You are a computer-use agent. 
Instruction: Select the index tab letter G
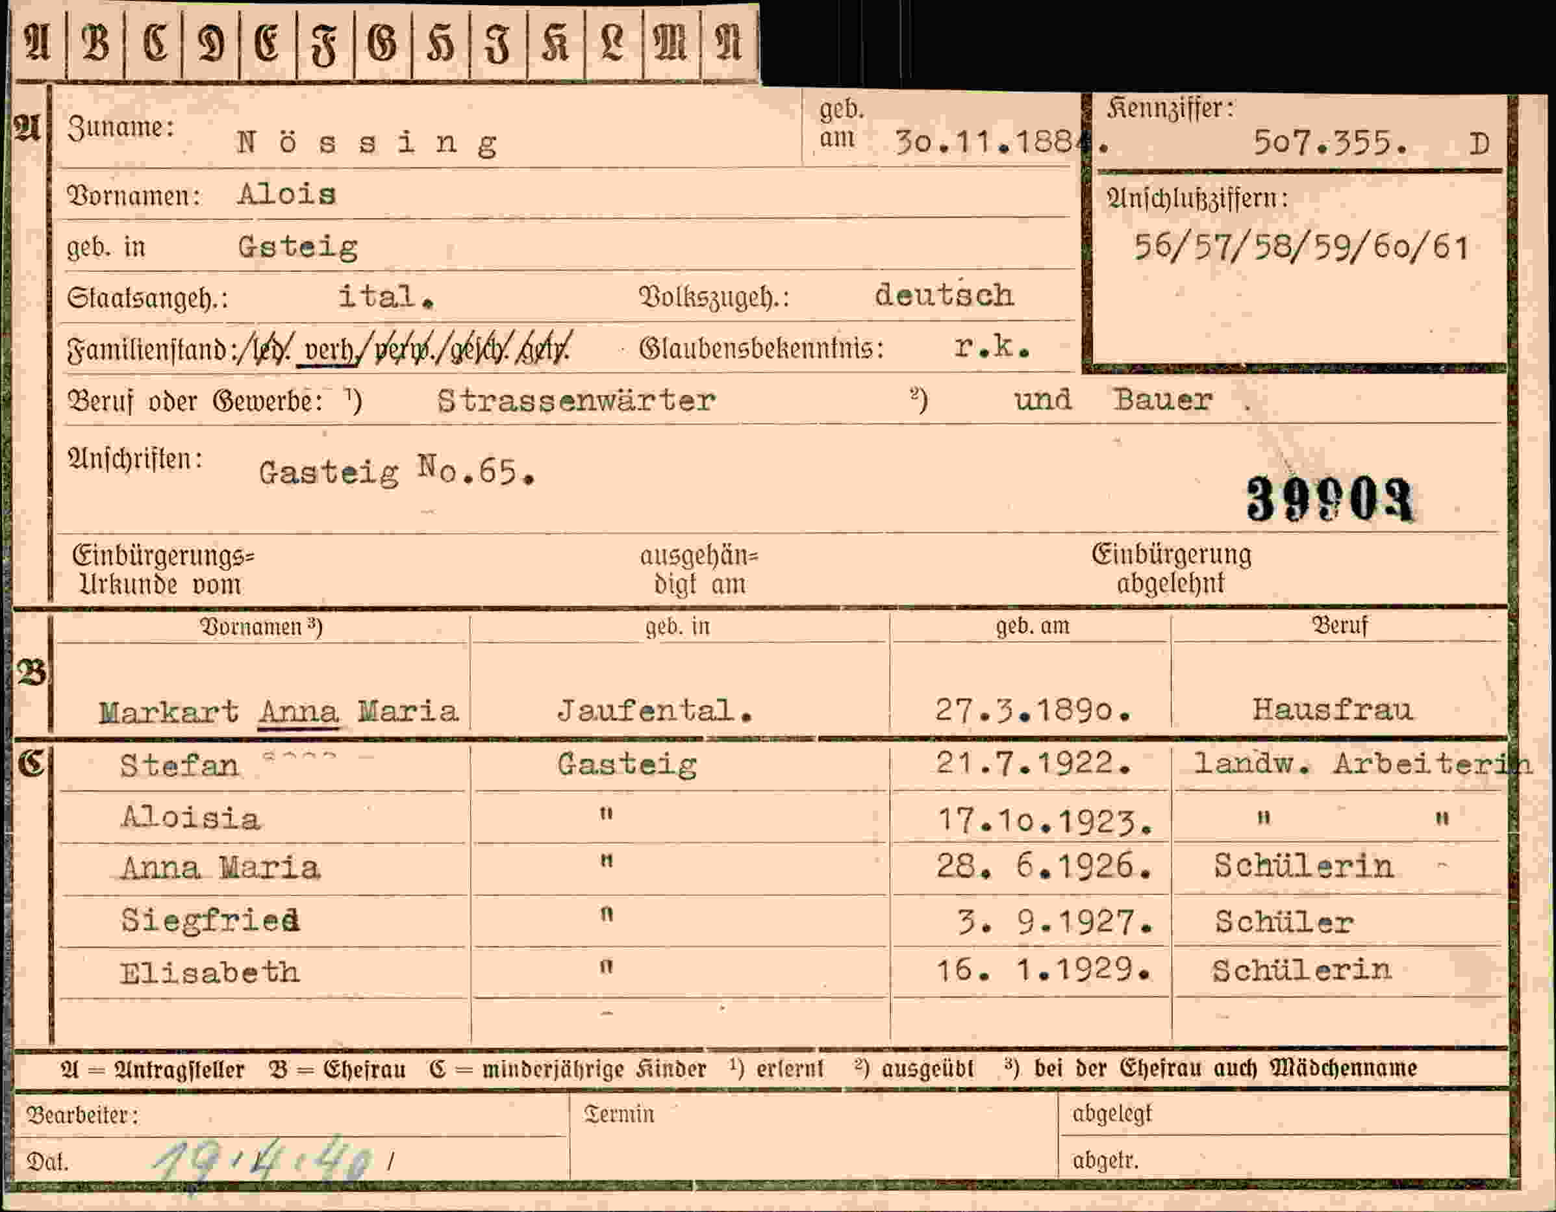(x=382, y=43)
